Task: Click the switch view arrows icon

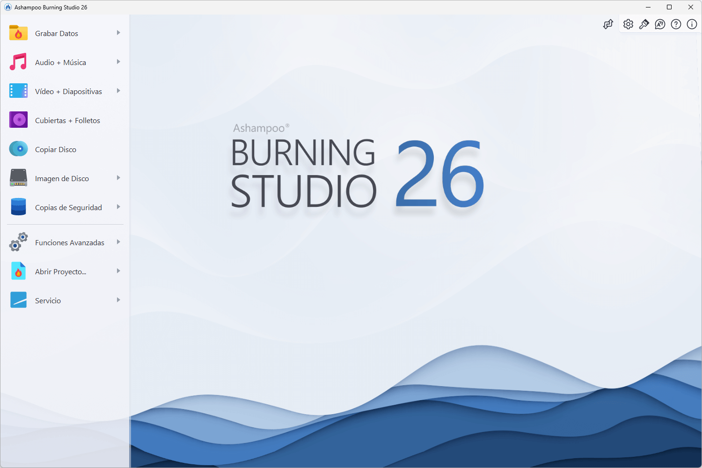Action: point(608,24)
